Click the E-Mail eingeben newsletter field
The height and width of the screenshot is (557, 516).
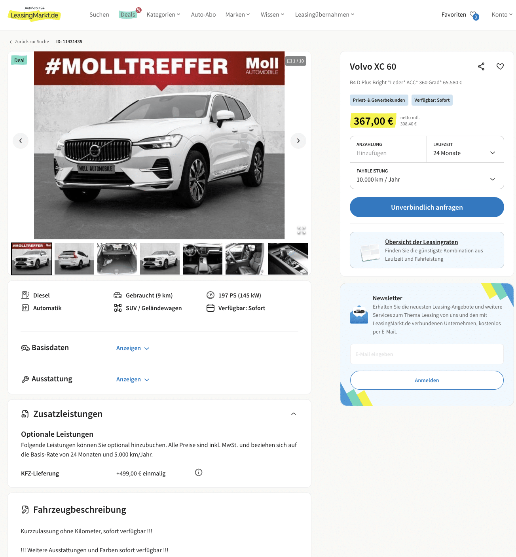tap(427, 354)
